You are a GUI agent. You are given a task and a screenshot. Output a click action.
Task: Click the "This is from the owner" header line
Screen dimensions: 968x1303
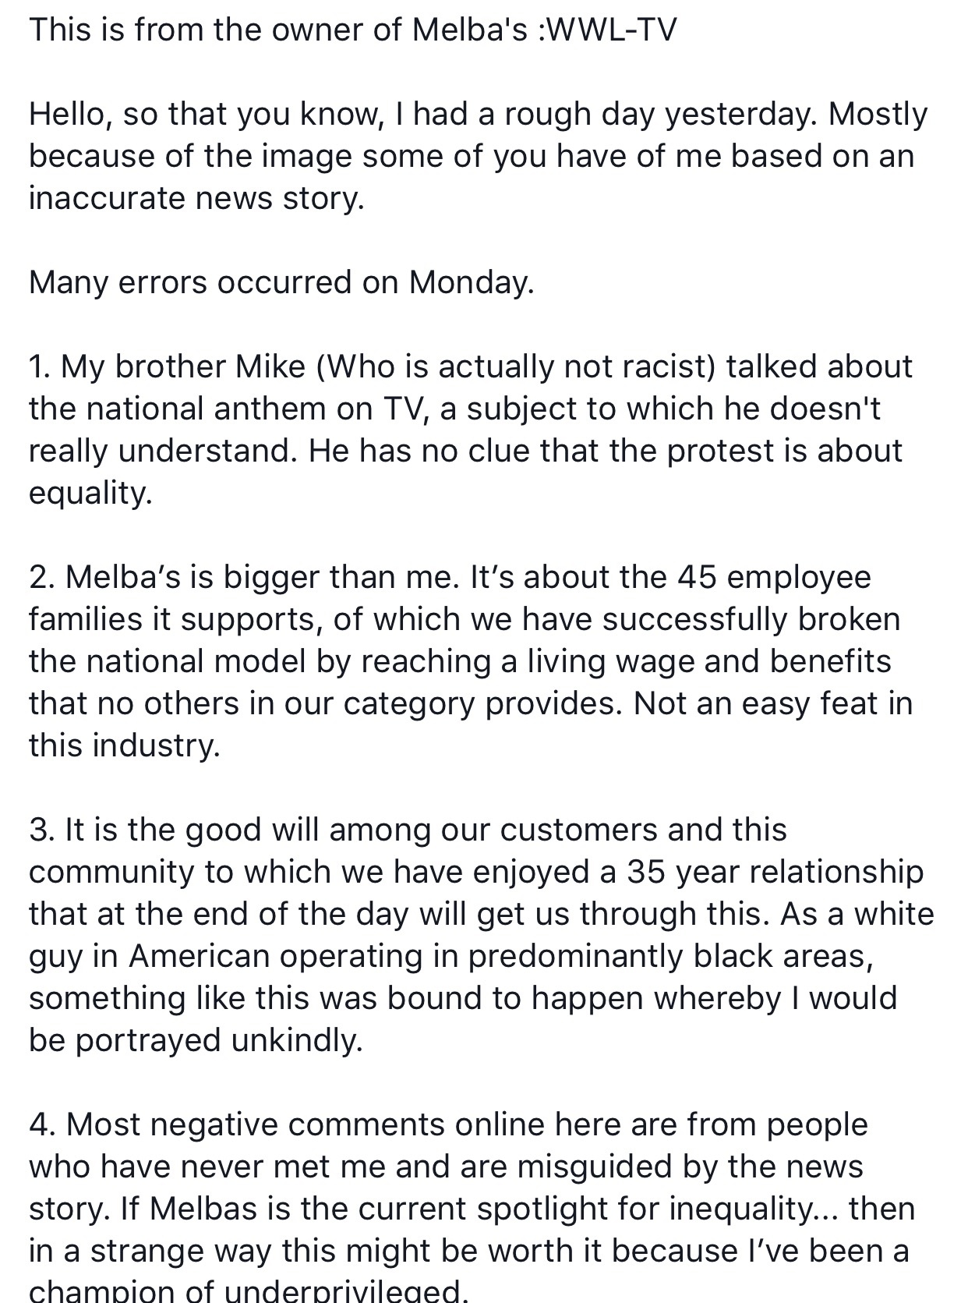click(x=353, y=30)
